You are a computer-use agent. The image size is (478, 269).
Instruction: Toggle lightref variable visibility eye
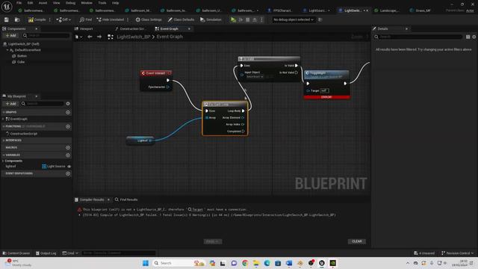point(69,167)
